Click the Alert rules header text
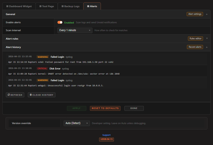This screenshot has width=213, height=145. pyautogui.click(x=12, y=39)
